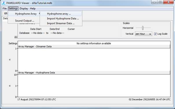
Task: Select Array Manager - Streamer Data header
Action: 94,46
